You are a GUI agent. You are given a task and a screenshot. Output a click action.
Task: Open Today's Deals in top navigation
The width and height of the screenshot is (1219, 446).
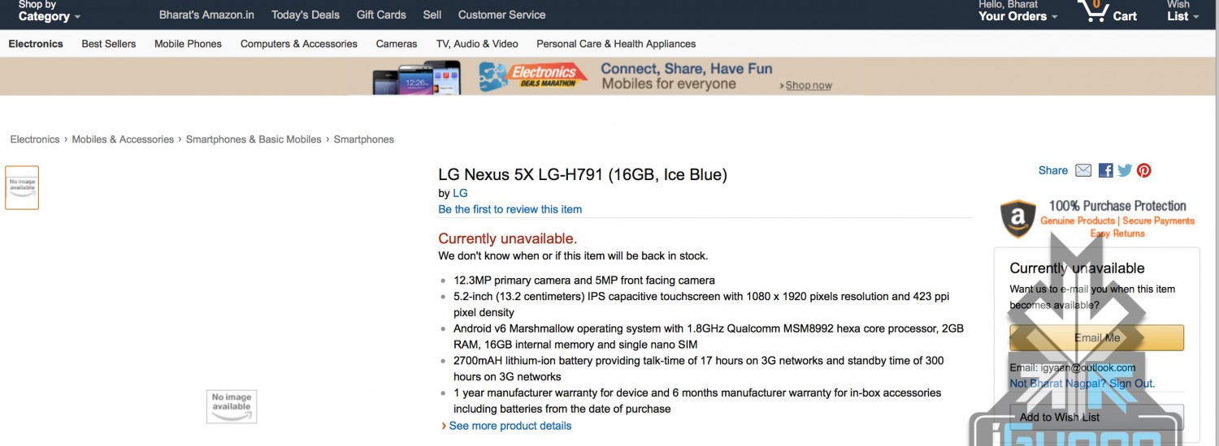click(x=306, y=15)
